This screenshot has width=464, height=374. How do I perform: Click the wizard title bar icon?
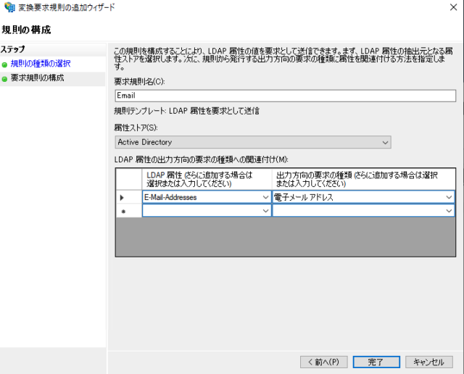9,7
